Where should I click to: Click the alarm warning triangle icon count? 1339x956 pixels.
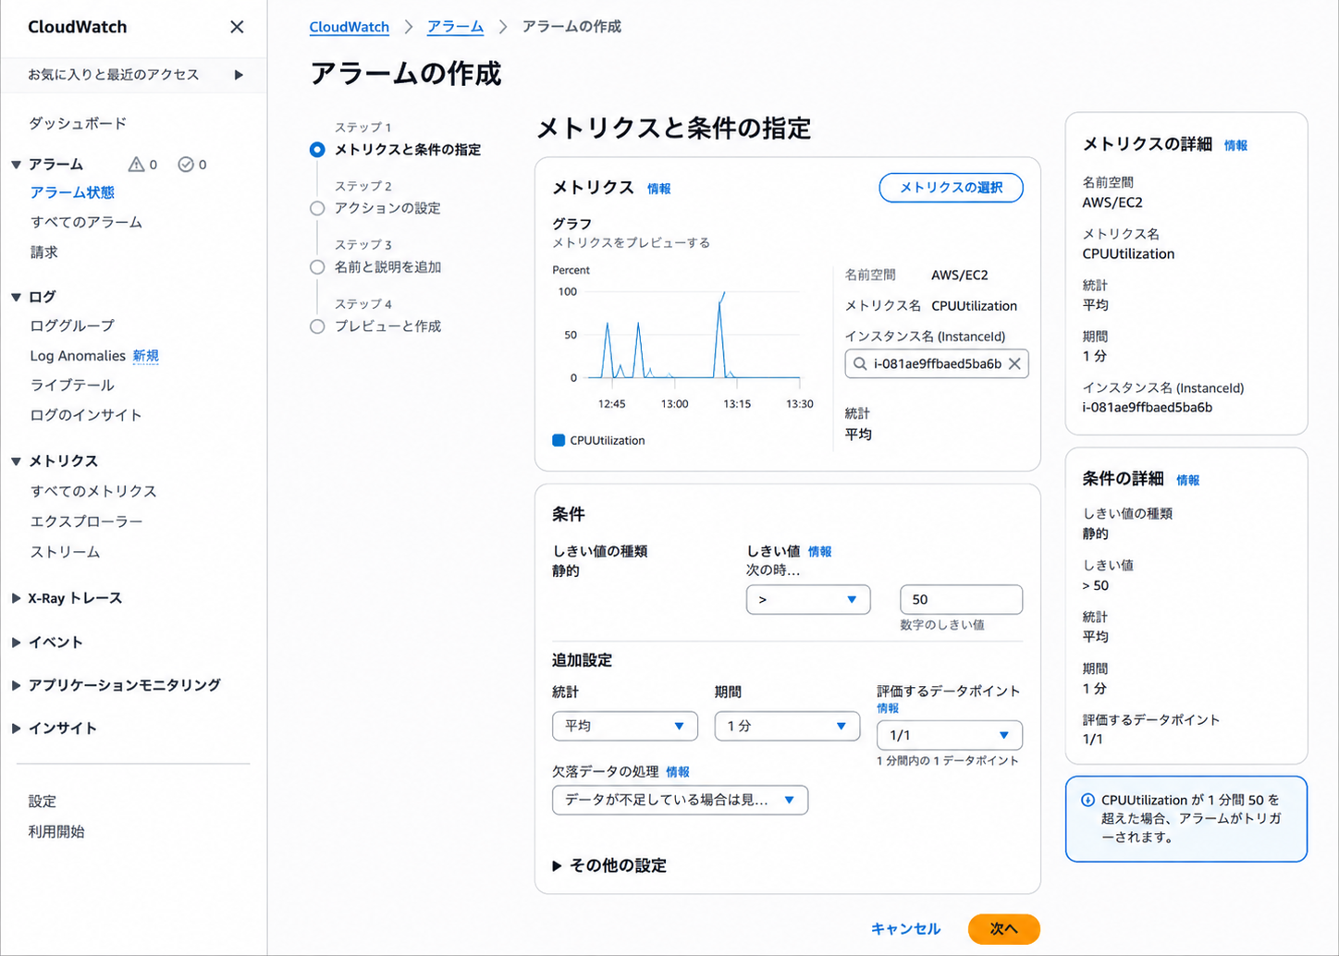coord(142,165)
